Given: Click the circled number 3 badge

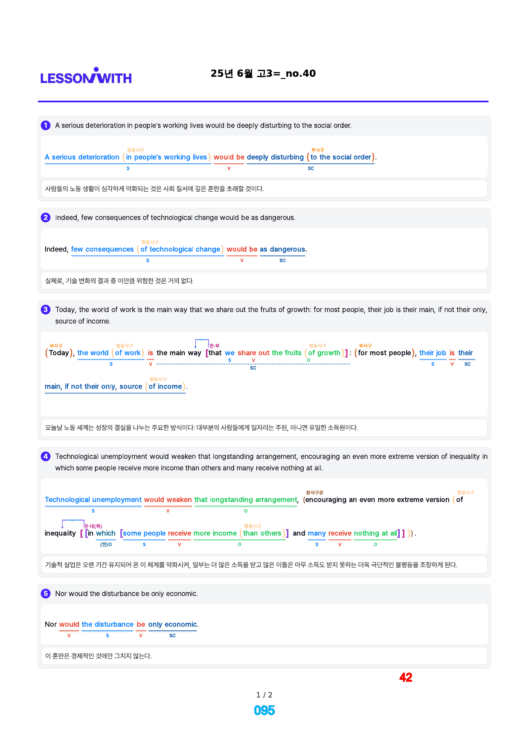Looking at the screenshot, I should (46, 310).
